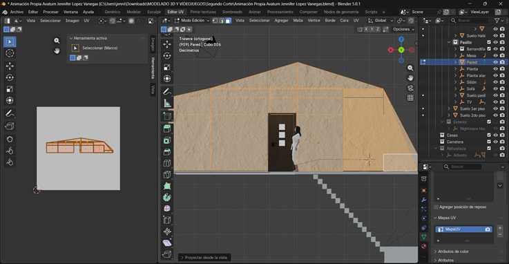Check Agregar posición de reposo checkbox
Screen dimensions: 509x264
pyautogui.click(x=436, y=207)
